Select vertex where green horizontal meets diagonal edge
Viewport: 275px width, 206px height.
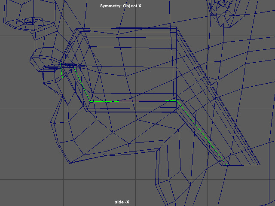176,100
